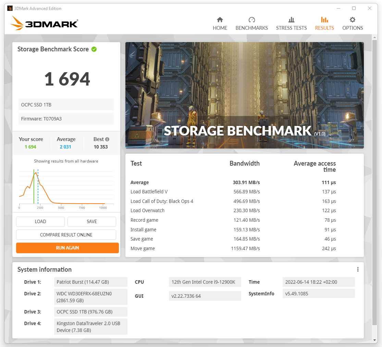
Task: Click Average bandwidth 303.91 MB/s
Action: (x=246, y=182)
